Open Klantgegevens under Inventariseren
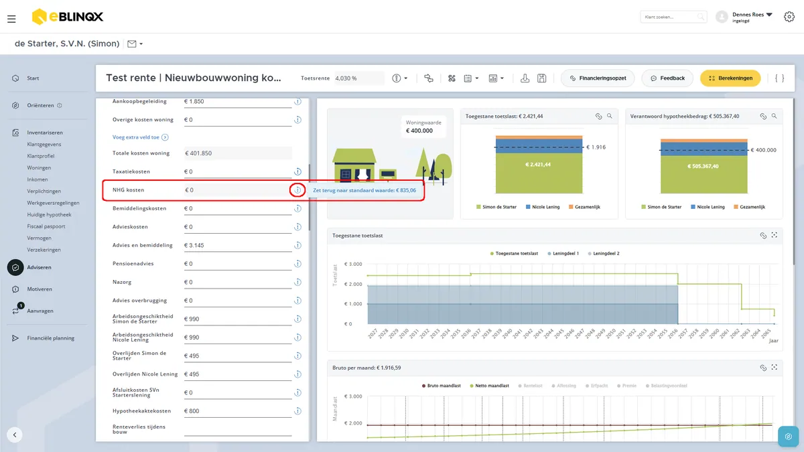Screen dimensions: 804x452 [x=44, y=144]
